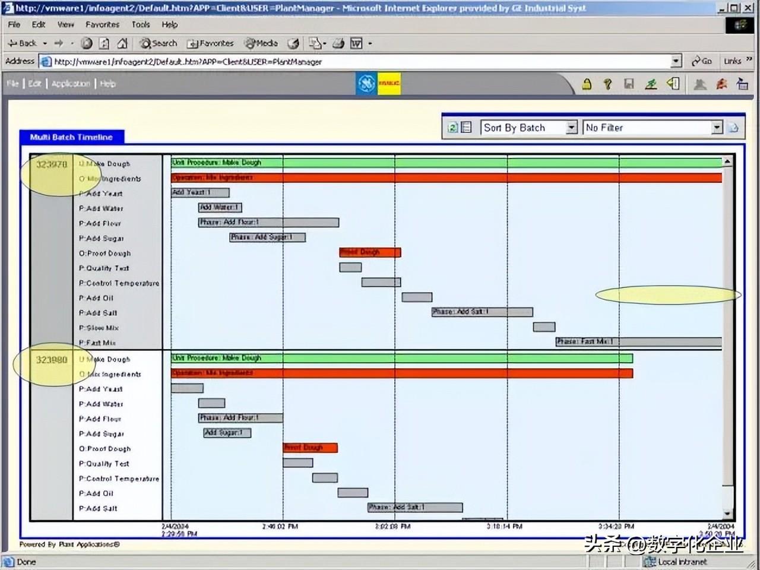Click the red Proof Dough bar for batch 323978
The image size is (760, 570).
coord(370,252)
